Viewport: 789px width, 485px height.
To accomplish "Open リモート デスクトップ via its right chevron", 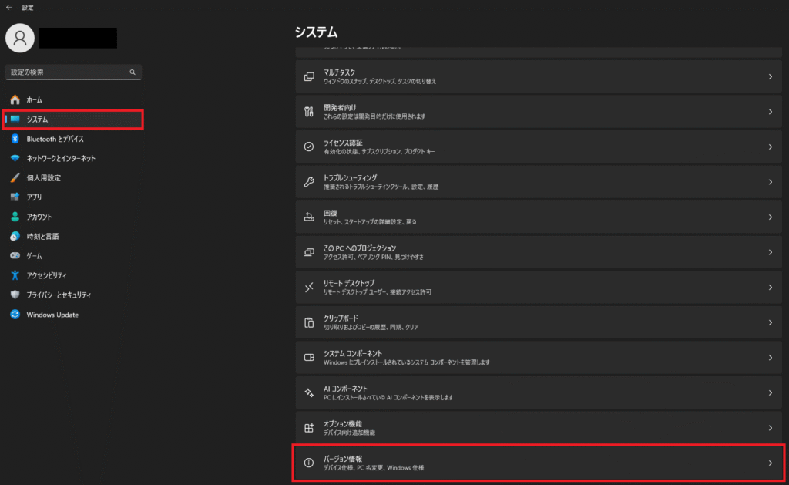I will 771,287.
